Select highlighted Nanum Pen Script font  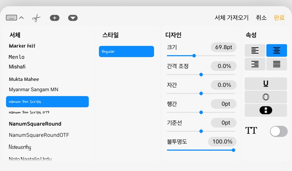[47, 102]
